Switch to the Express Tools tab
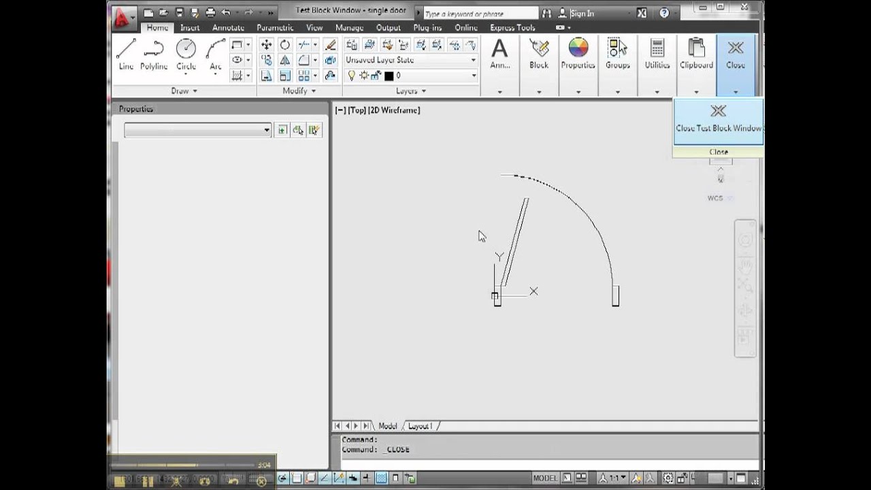This screenshot has height=490, width=871. click(512, 27)
